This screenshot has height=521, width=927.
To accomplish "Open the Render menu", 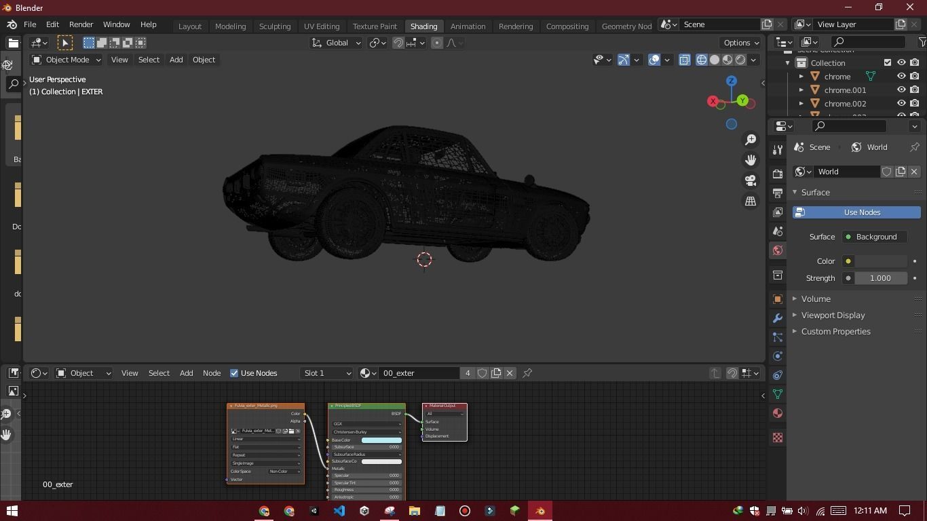I will [81, 24].
